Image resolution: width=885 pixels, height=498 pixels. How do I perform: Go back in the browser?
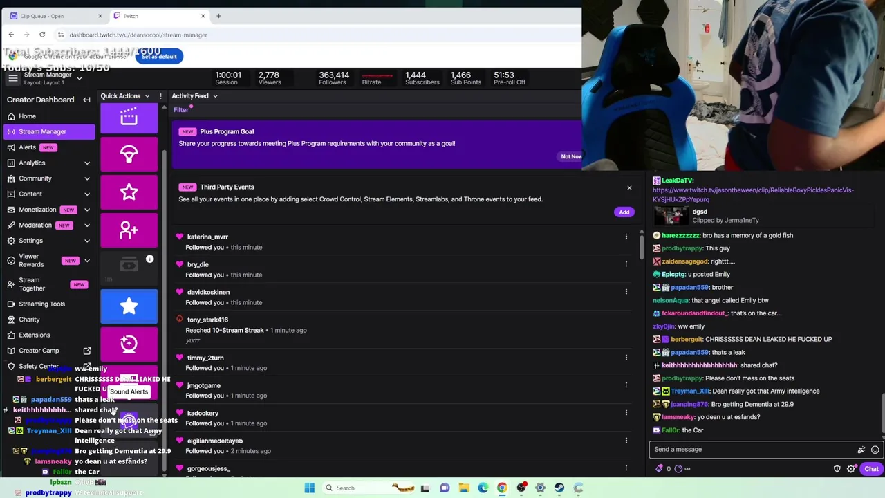pyautogui.click(x=11, y=35)
